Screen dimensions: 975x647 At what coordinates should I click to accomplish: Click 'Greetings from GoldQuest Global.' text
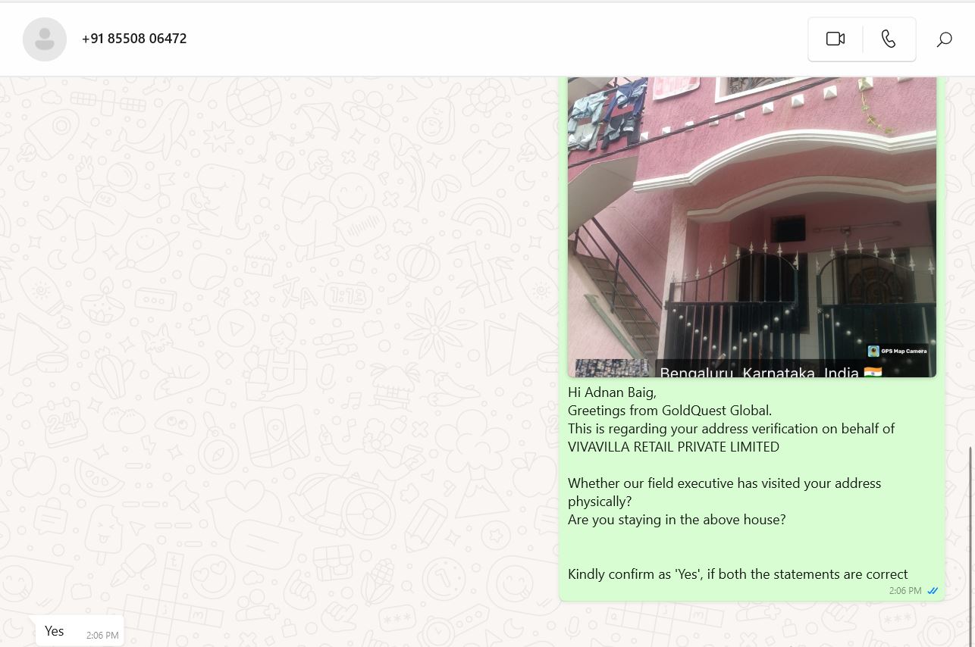(669, 411)
